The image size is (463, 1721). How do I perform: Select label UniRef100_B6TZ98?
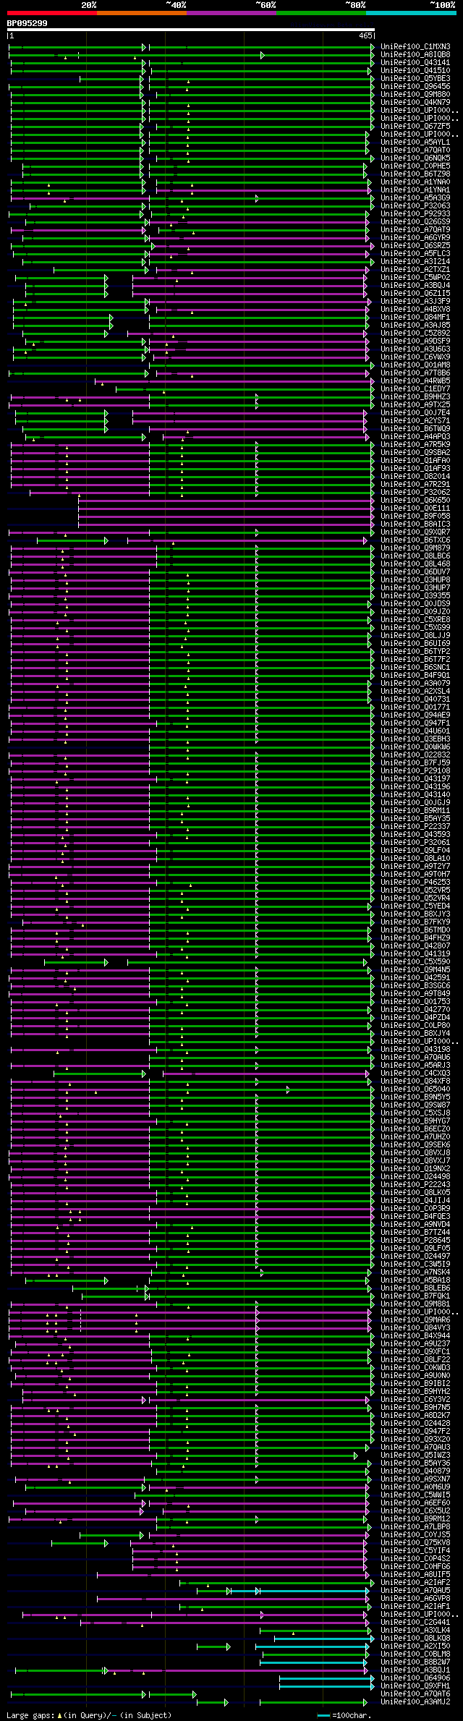pyautogui.click(x=415, y=174)
